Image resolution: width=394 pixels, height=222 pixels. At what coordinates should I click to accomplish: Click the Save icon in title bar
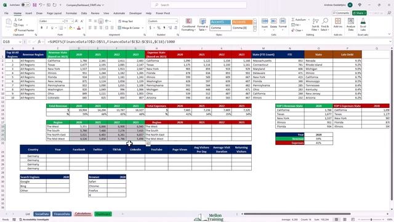[x=34, y=5]
